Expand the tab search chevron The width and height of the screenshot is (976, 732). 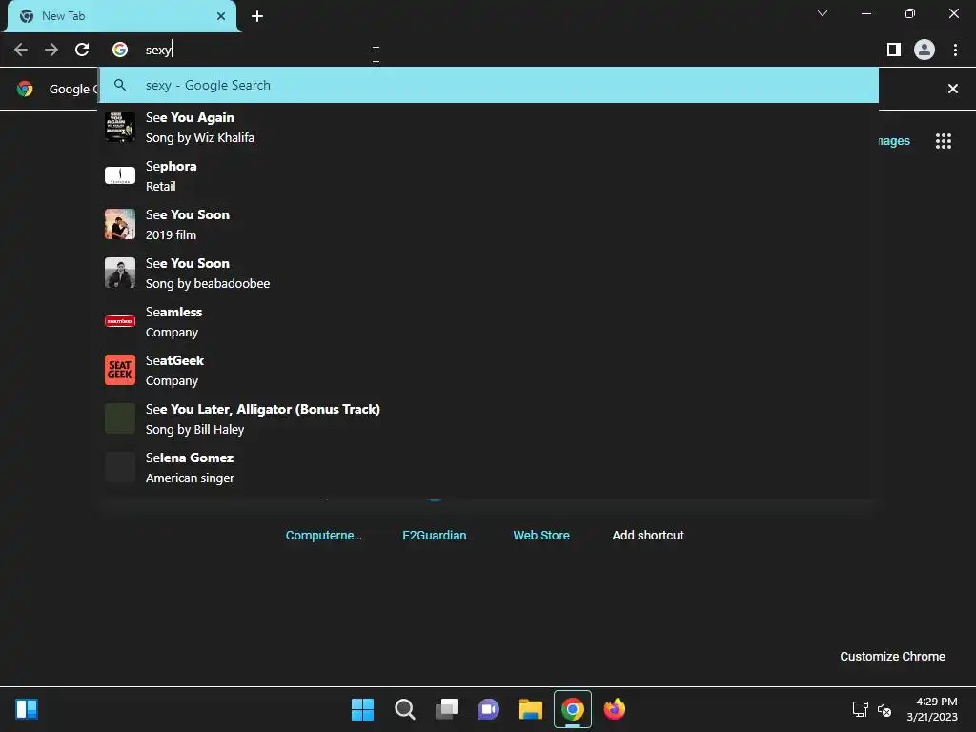(823, 13)
